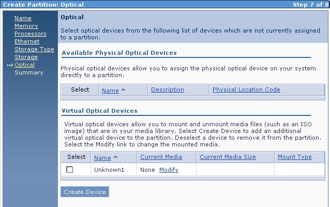Click the sort arrow next to physical Name
330x207 pixels.
(123, 90)
